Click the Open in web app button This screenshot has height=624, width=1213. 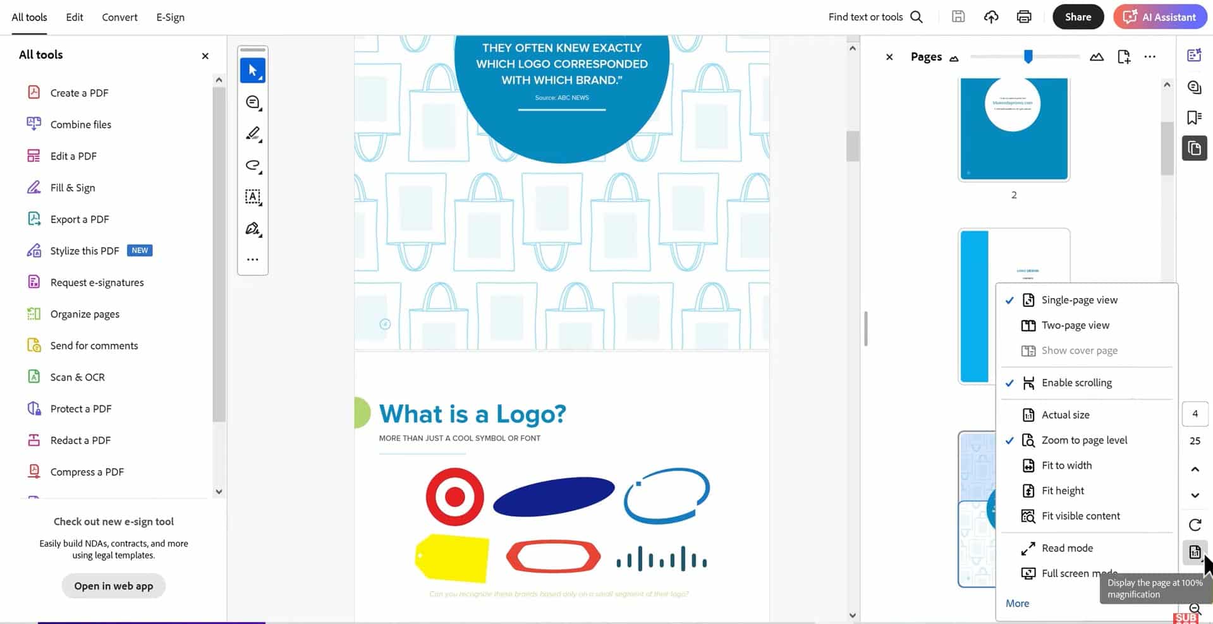[113, 585]
